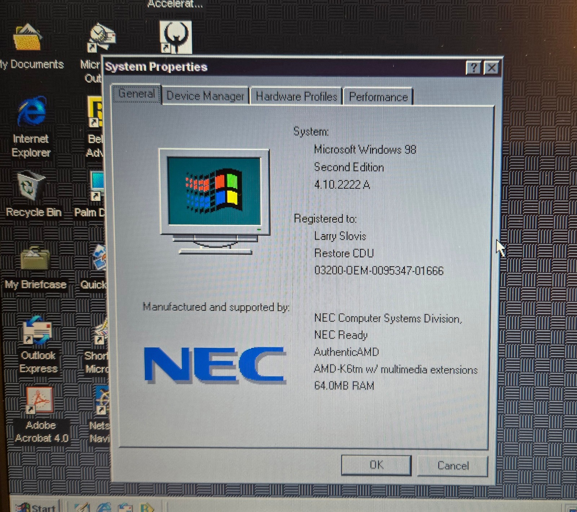Select the General tab
This screenshot has height=512, width=577.
pos(136,94)
